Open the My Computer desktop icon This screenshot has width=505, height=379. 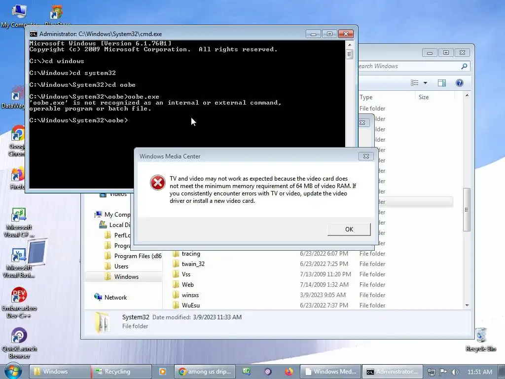coord(19,15)
